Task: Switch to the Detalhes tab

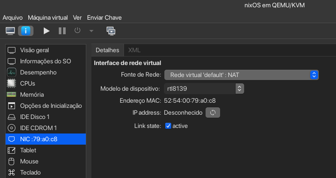Action: pos(107,50)
